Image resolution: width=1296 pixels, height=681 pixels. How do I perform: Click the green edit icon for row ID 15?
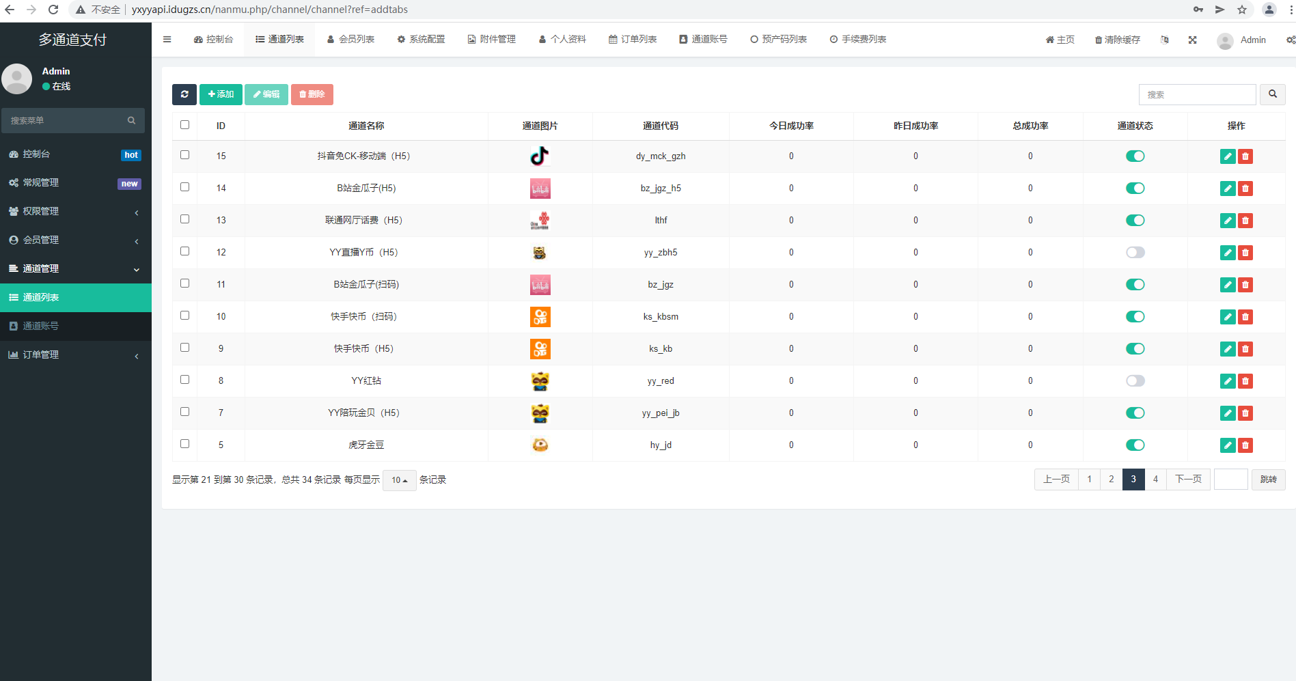1227,156
